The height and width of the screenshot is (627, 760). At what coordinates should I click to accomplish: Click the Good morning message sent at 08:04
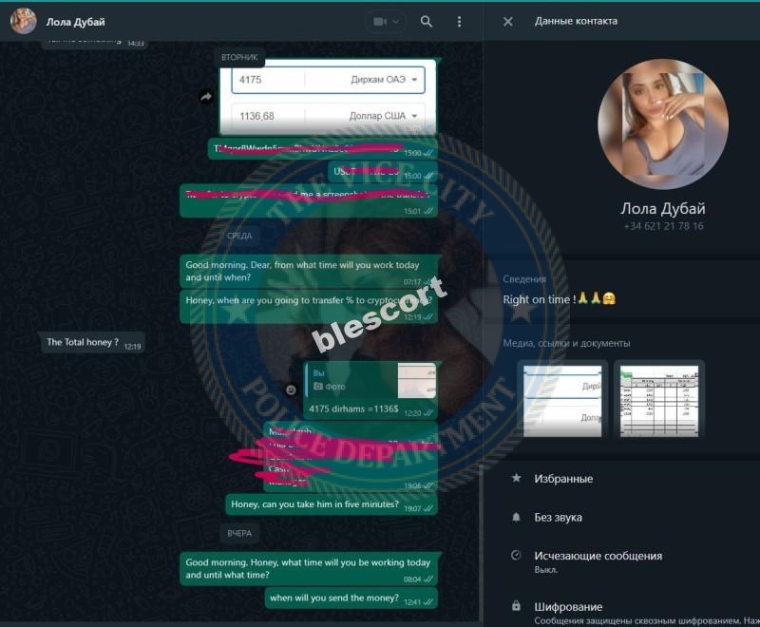coord(309,569)
